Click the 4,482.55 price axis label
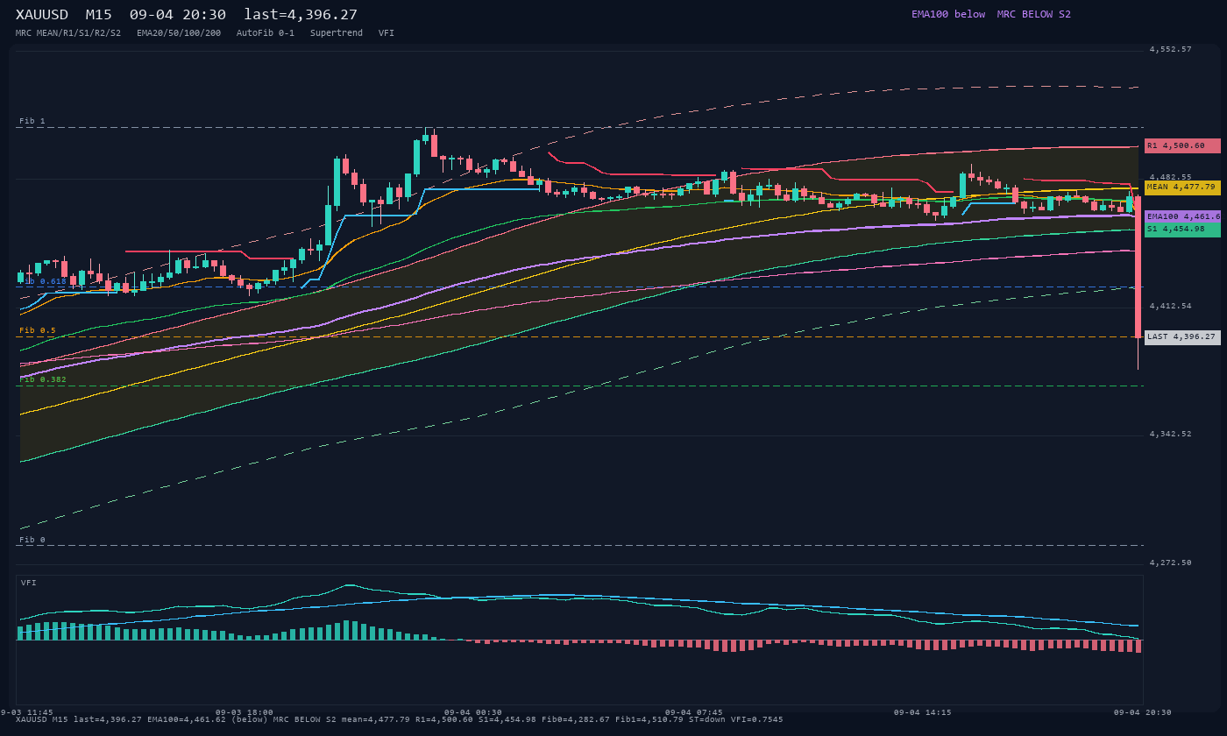This screenshot has width=1227, height=736. [1171, 177]
